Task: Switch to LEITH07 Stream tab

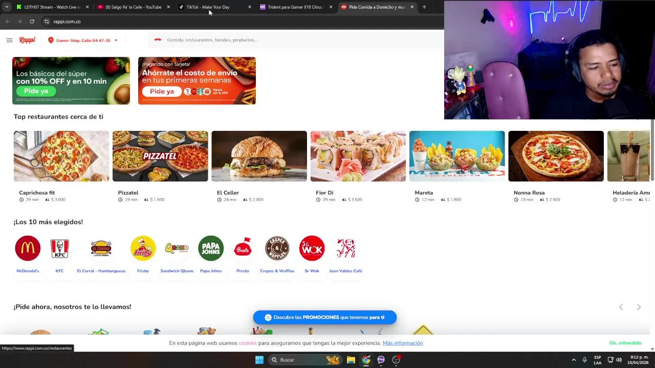Action: point(52,7)
